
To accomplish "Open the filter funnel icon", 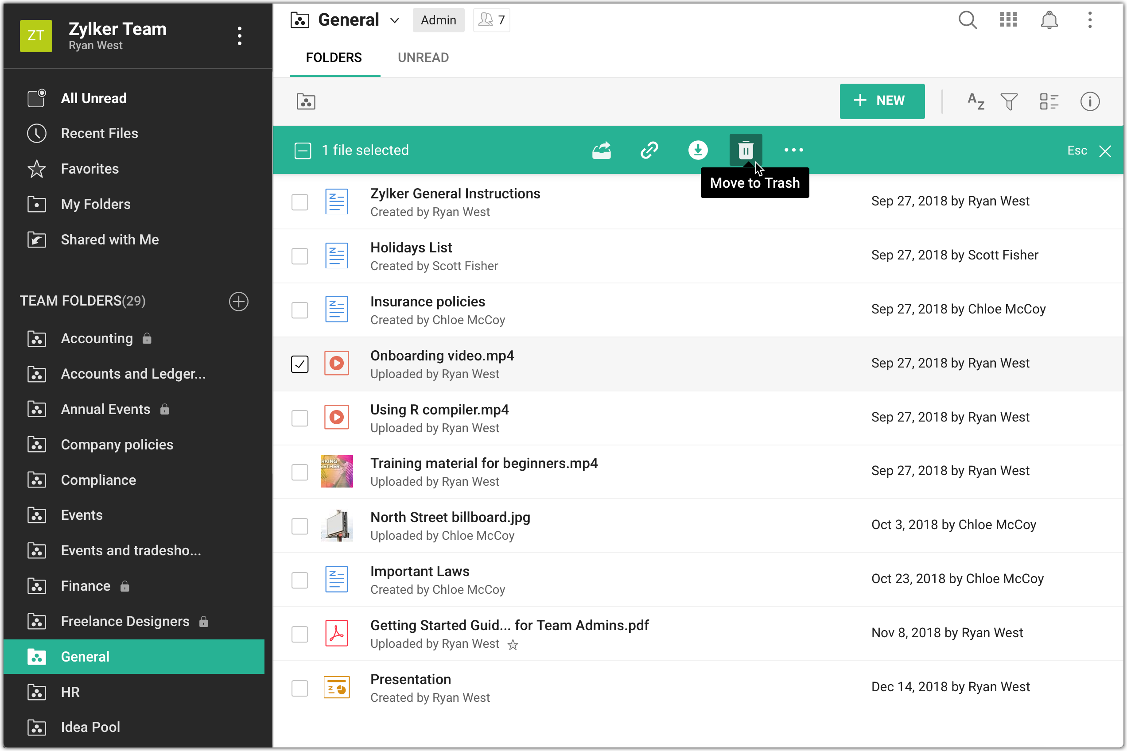I will point(1009,101).
